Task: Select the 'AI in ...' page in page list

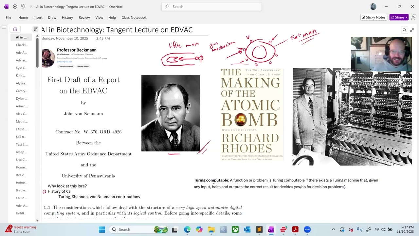Action: point(21,37)
